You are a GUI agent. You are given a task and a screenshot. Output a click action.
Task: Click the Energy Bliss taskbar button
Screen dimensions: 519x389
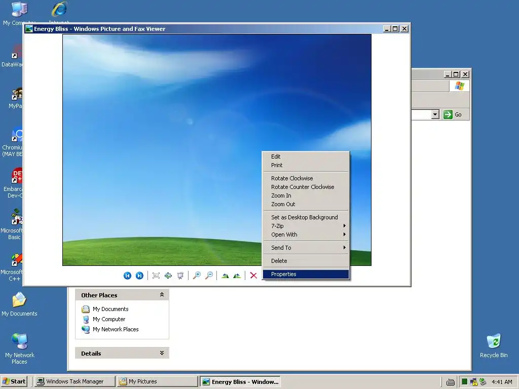240,381
